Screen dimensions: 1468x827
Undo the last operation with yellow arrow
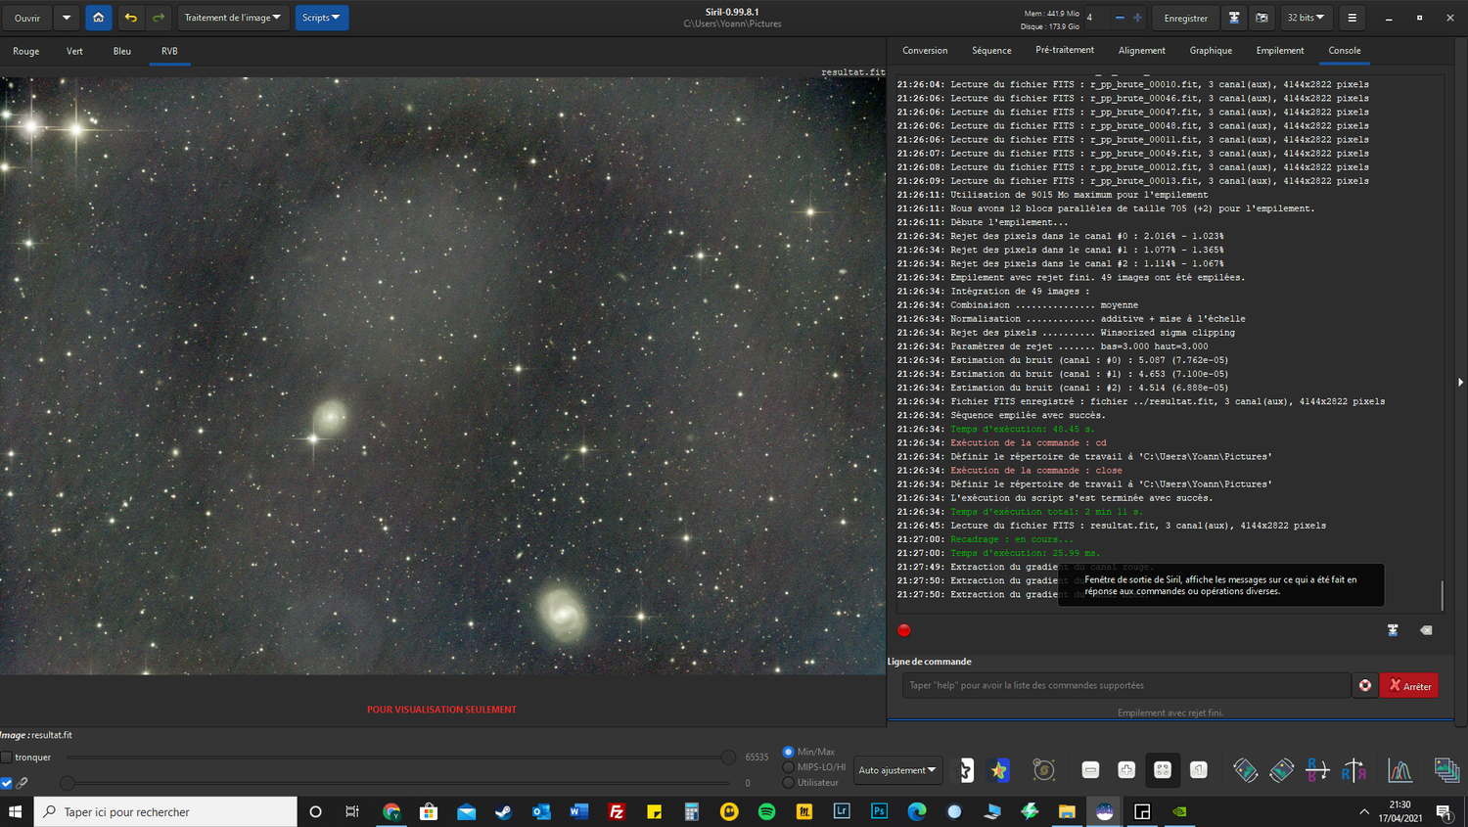(130, 18)
